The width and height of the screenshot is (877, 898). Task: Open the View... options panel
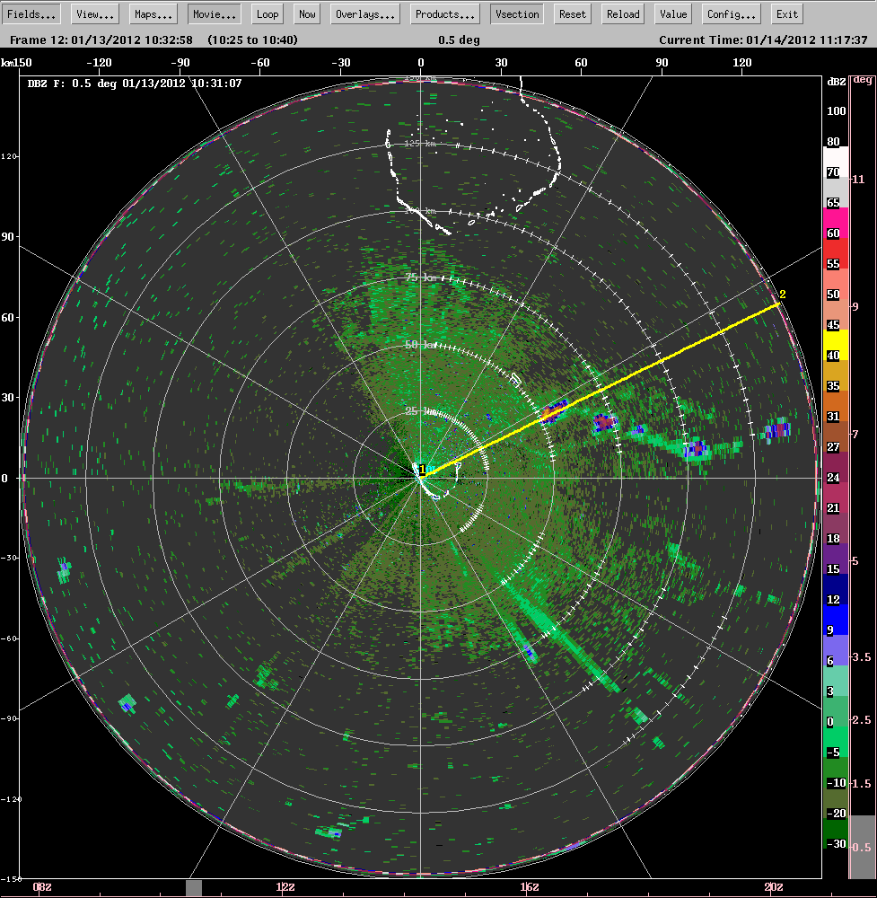pyautogui.click(x=94, y=14)
